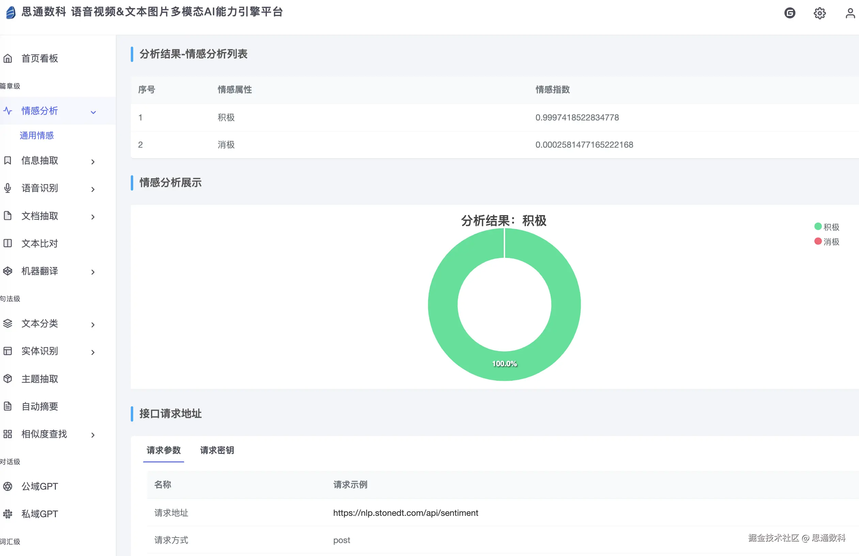Click the bookmark icon for 信息抽取
859x556 pixels.
(7, 161)
